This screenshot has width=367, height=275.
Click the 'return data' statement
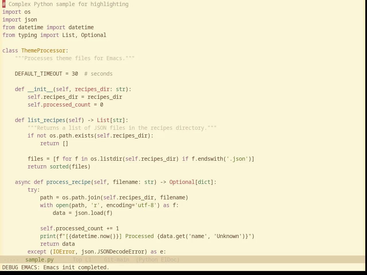click(x=57, y=244)
